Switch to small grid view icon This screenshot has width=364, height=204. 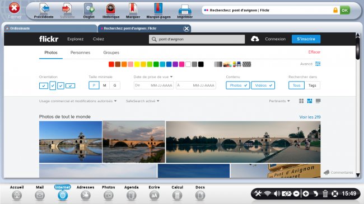(x=301, y=101)
